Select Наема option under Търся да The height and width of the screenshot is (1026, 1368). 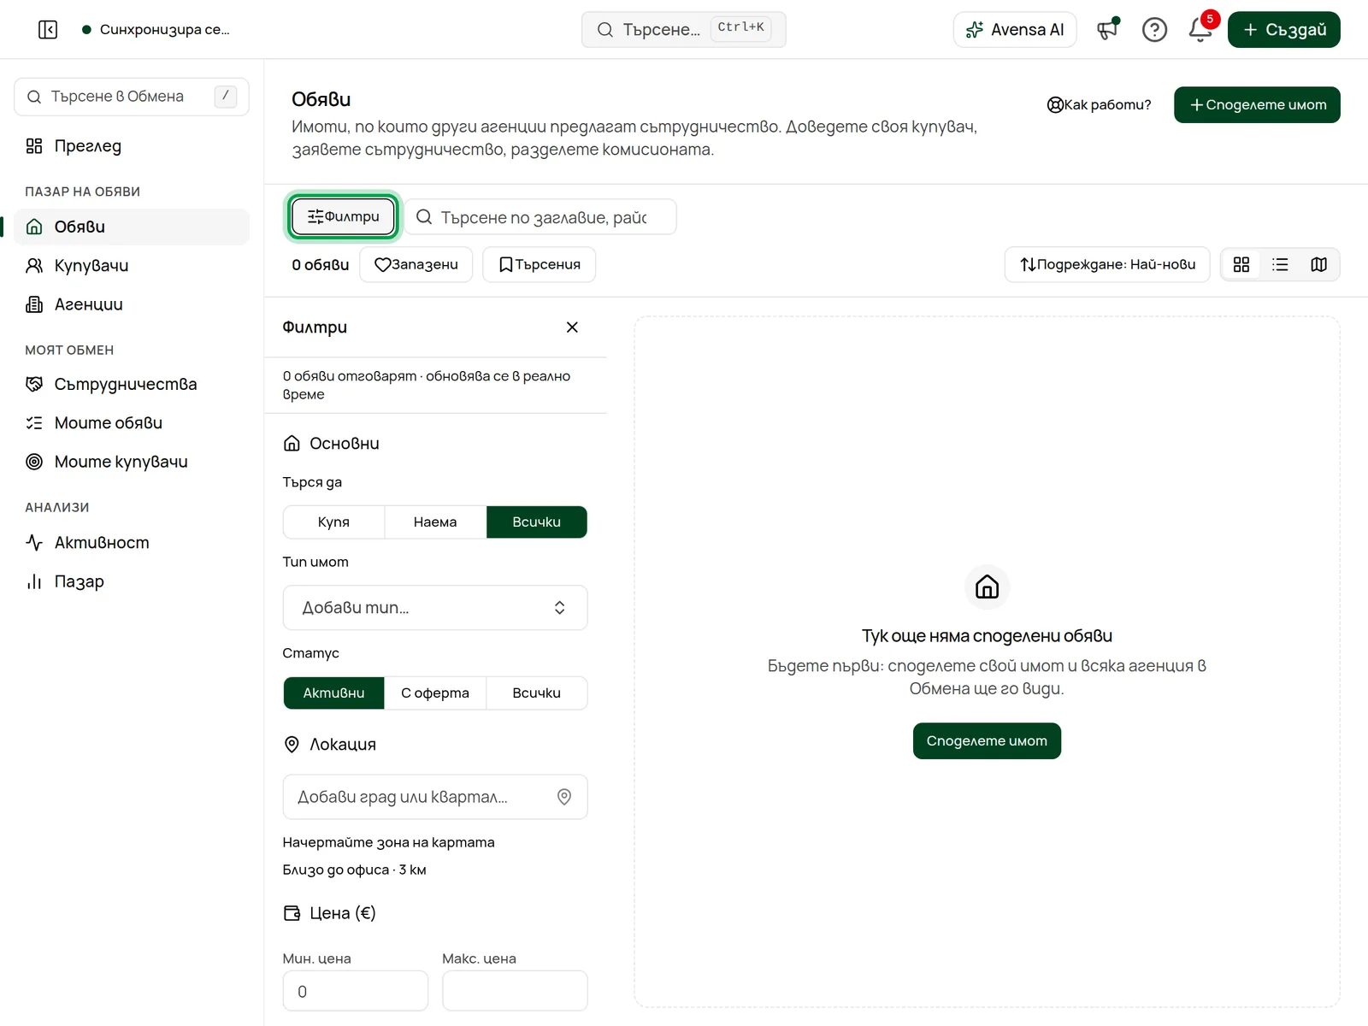tap(435, 522)
